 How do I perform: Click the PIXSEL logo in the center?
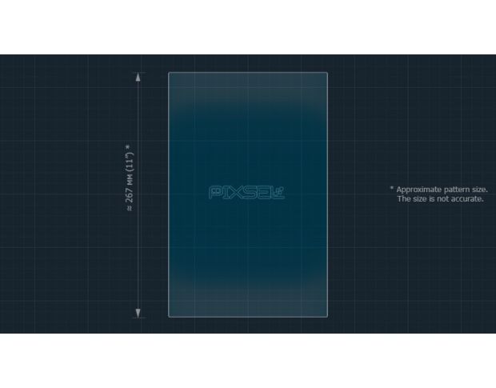[x=247, y=193]
